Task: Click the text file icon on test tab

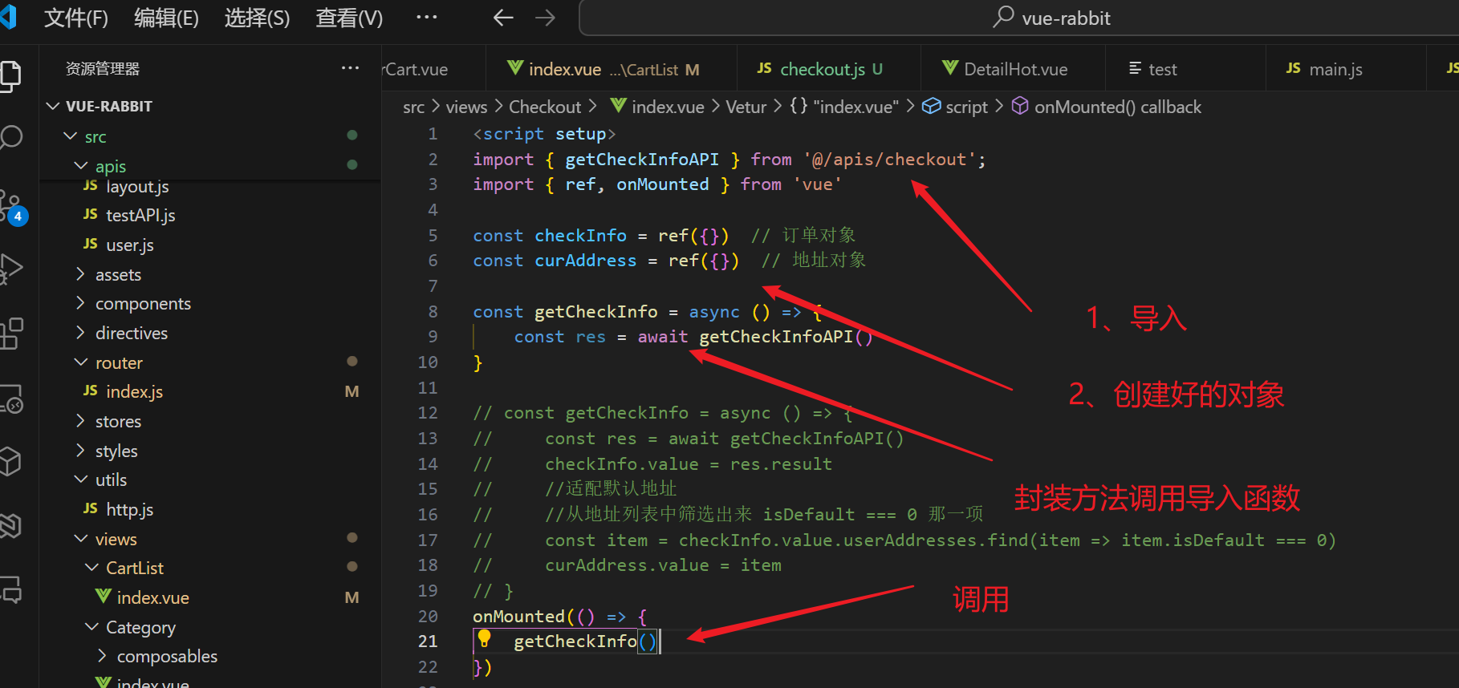Action: pyautogui.click(x=1135, y=68)
